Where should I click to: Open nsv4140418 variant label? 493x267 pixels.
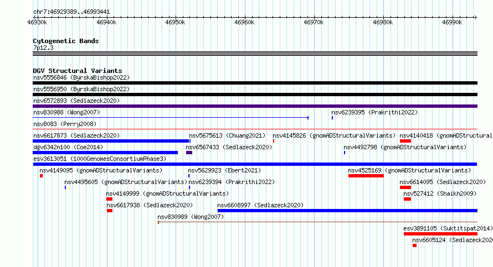point(446,135)
